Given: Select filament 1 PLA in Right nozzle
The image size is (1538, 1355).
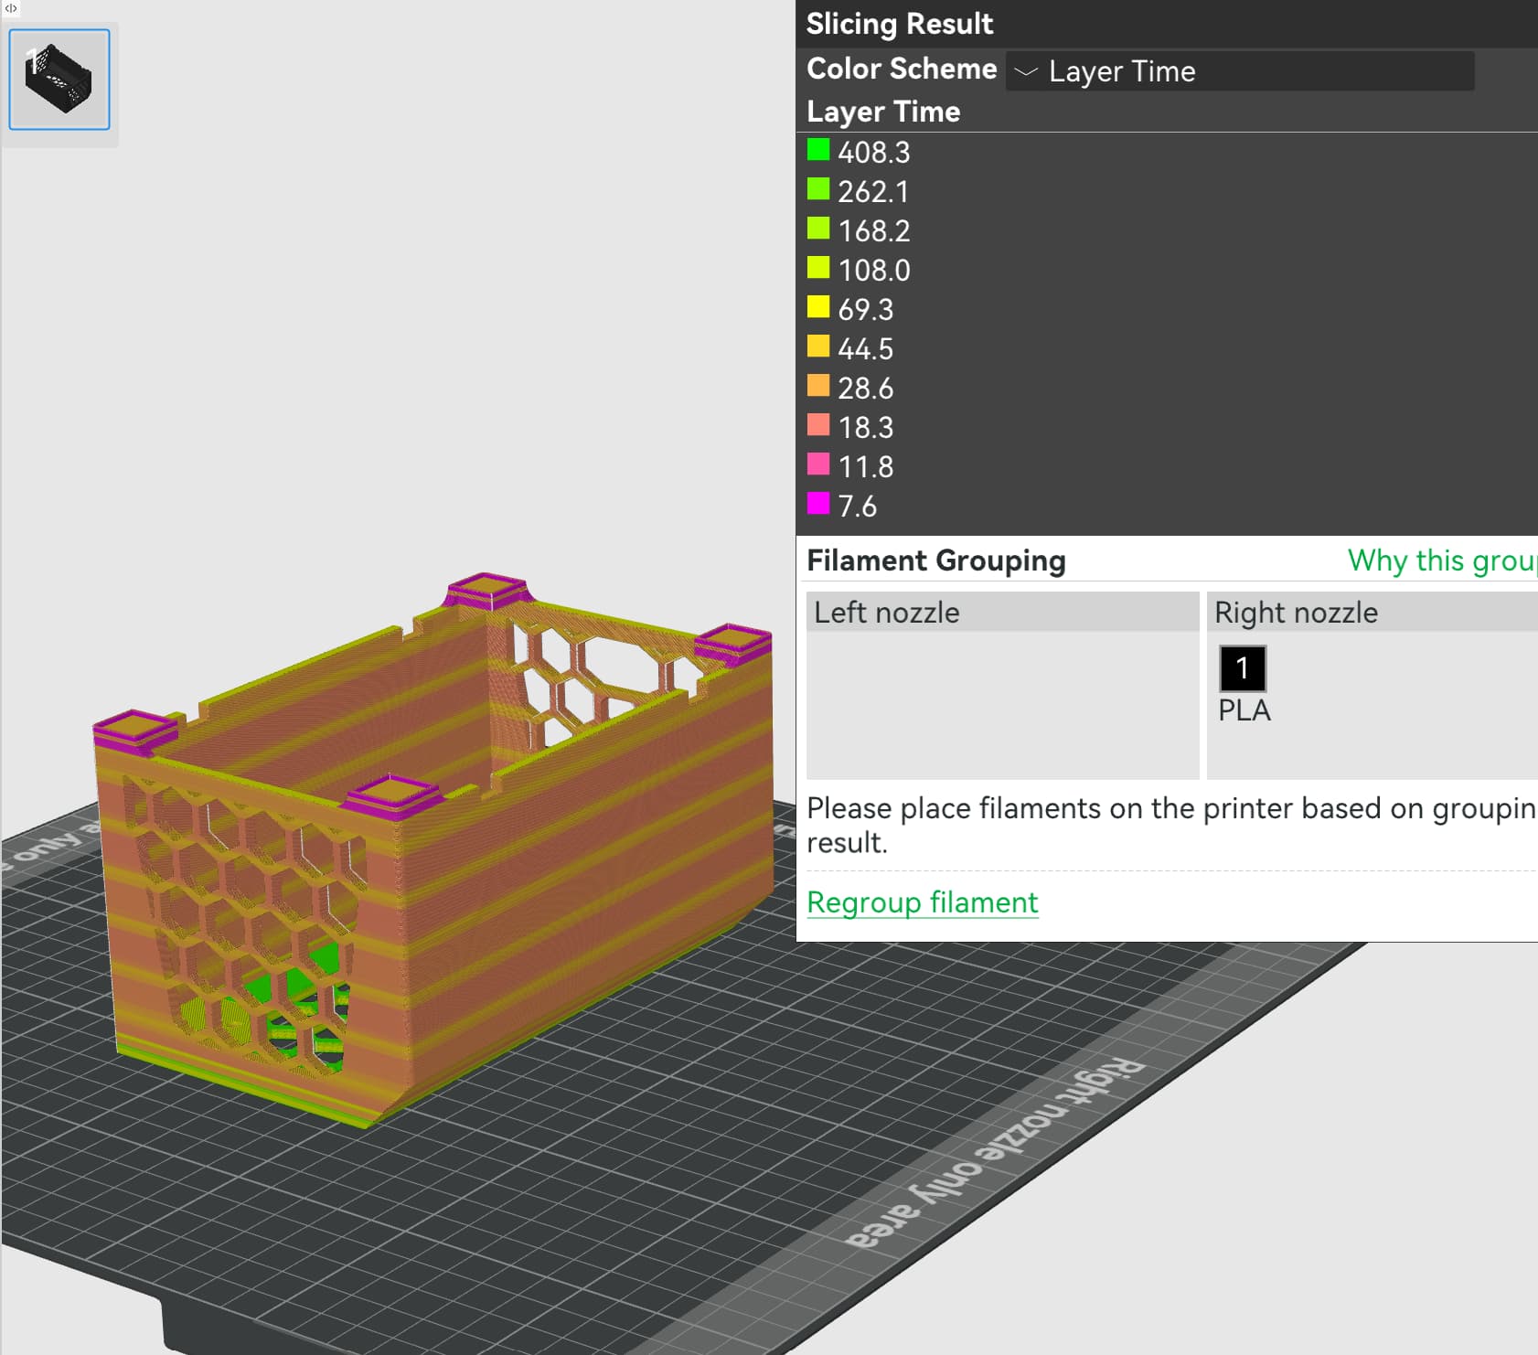Looking at the screenshot, I should (1243, 668).
